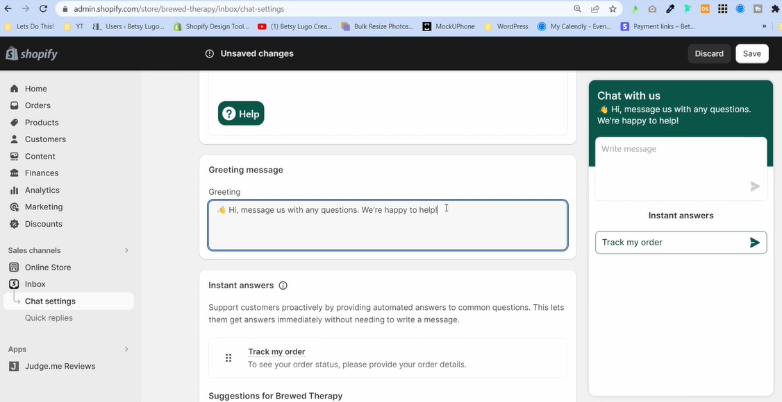
Task: Open the Instant answers info tooltip icon
Action: (x=283, y=285)
